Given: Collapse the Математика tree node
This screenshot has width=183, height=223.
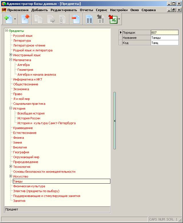Looking at the screenshot, I should click(11, 60).
